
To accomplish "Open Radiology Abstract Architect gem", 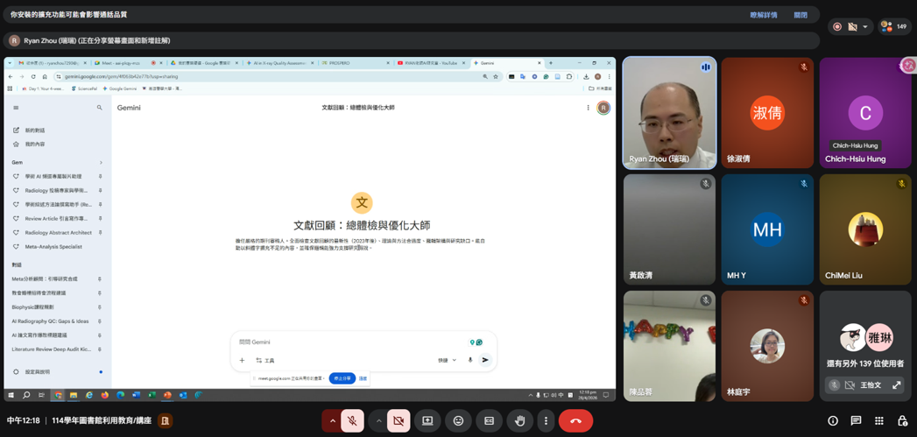I will [58, 232].
